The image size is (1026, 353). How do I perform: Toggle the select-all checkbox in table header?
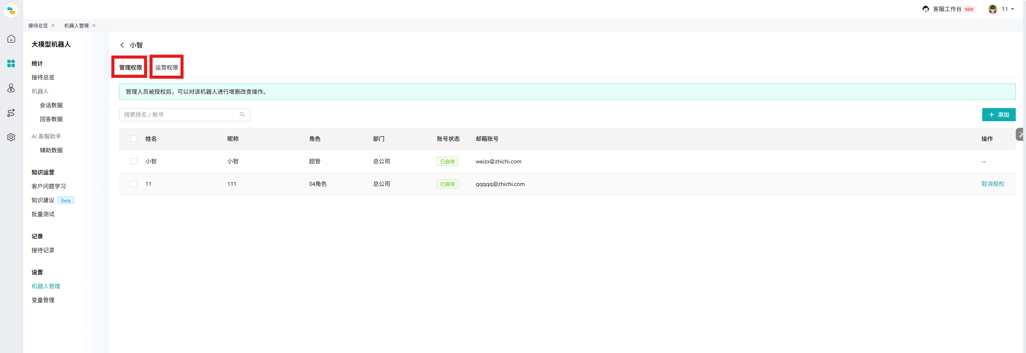(134, 139)
